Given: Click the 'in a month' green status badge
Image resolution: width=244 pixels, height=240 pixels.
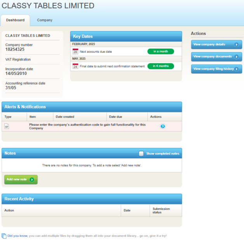Looking at the screenshot, I should coord(160,51).
